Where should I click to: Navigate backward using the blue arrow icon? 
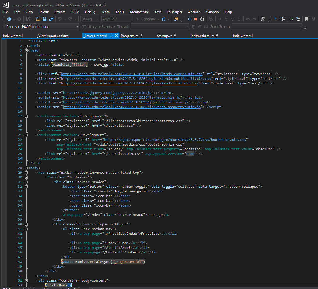point(9,19)
